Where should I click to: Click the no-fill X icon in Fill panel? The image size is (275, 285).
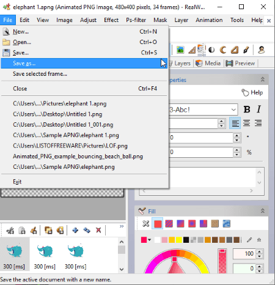[x=145, y=224]
